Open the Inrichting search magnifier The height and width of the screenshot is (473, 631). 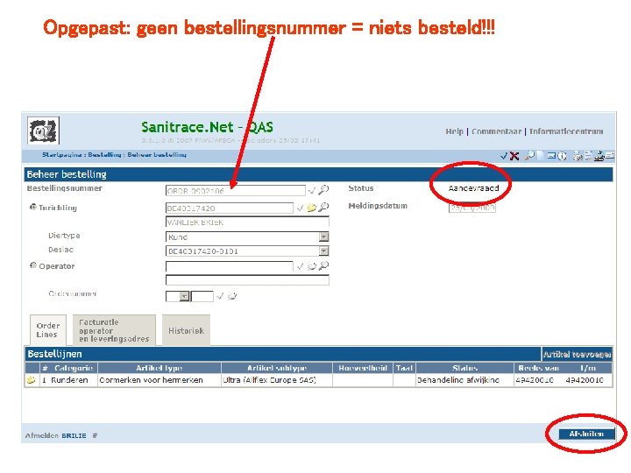click(323, 207)
